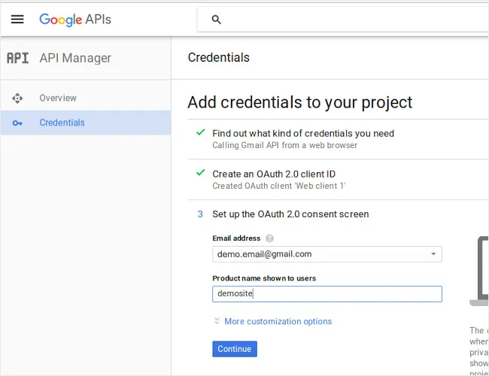Viewport: 489px width, 376px height.
Task: Click the help icon beside Email address
Action: pyautogui.click(x=269, y=238)
